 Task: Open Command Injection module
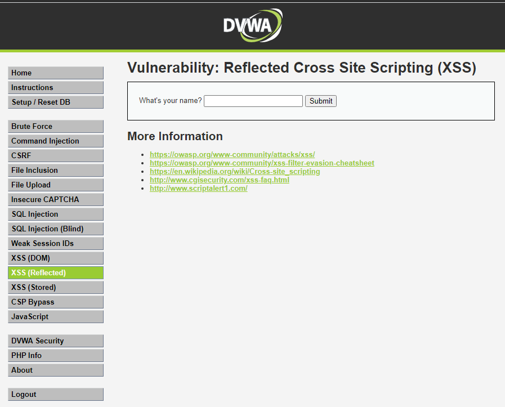point(56,141)
